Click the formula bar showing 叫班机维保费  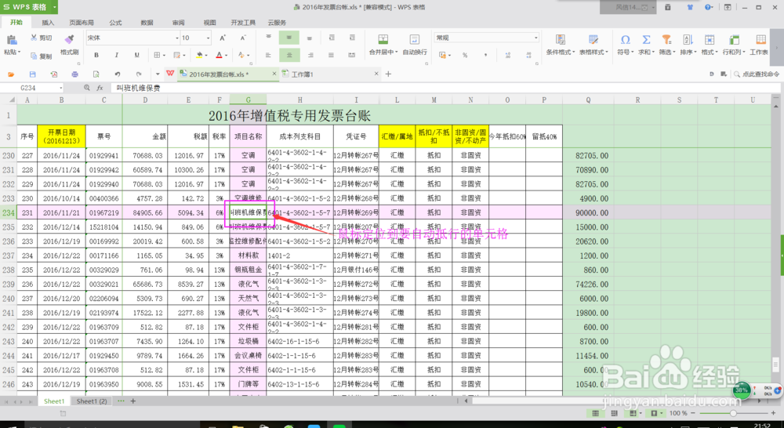(x=445, y=88)
